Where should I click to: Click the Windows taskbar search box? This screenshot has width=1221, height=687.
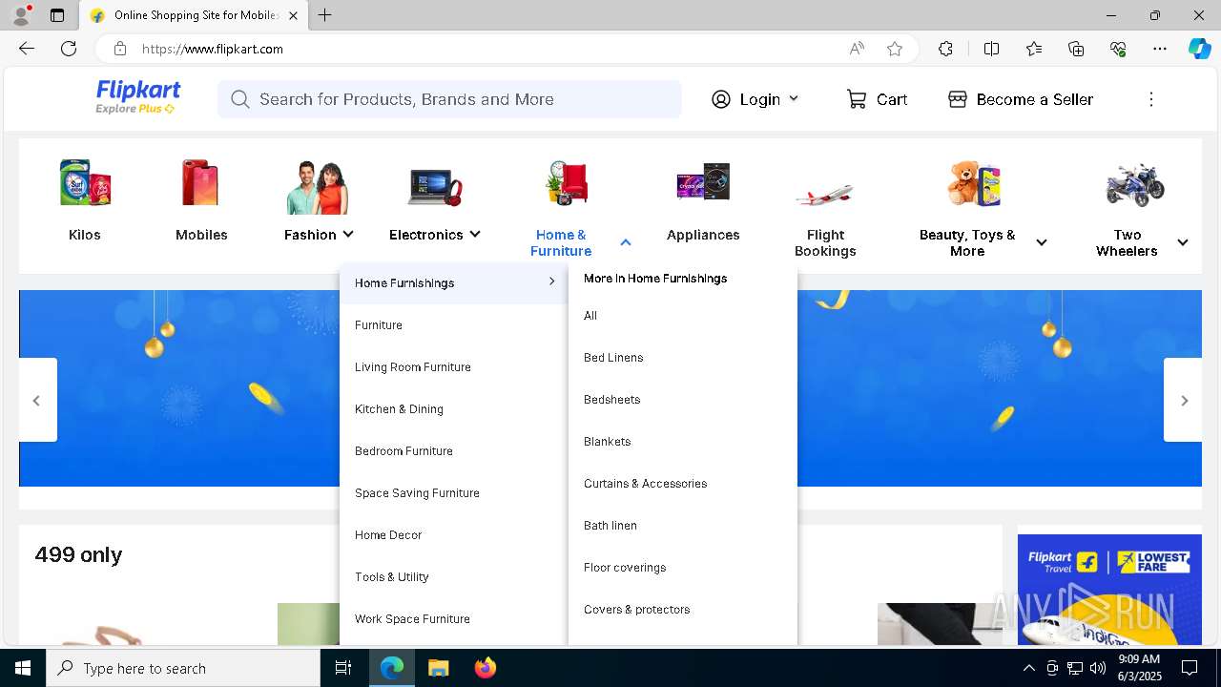click(183, 668)
